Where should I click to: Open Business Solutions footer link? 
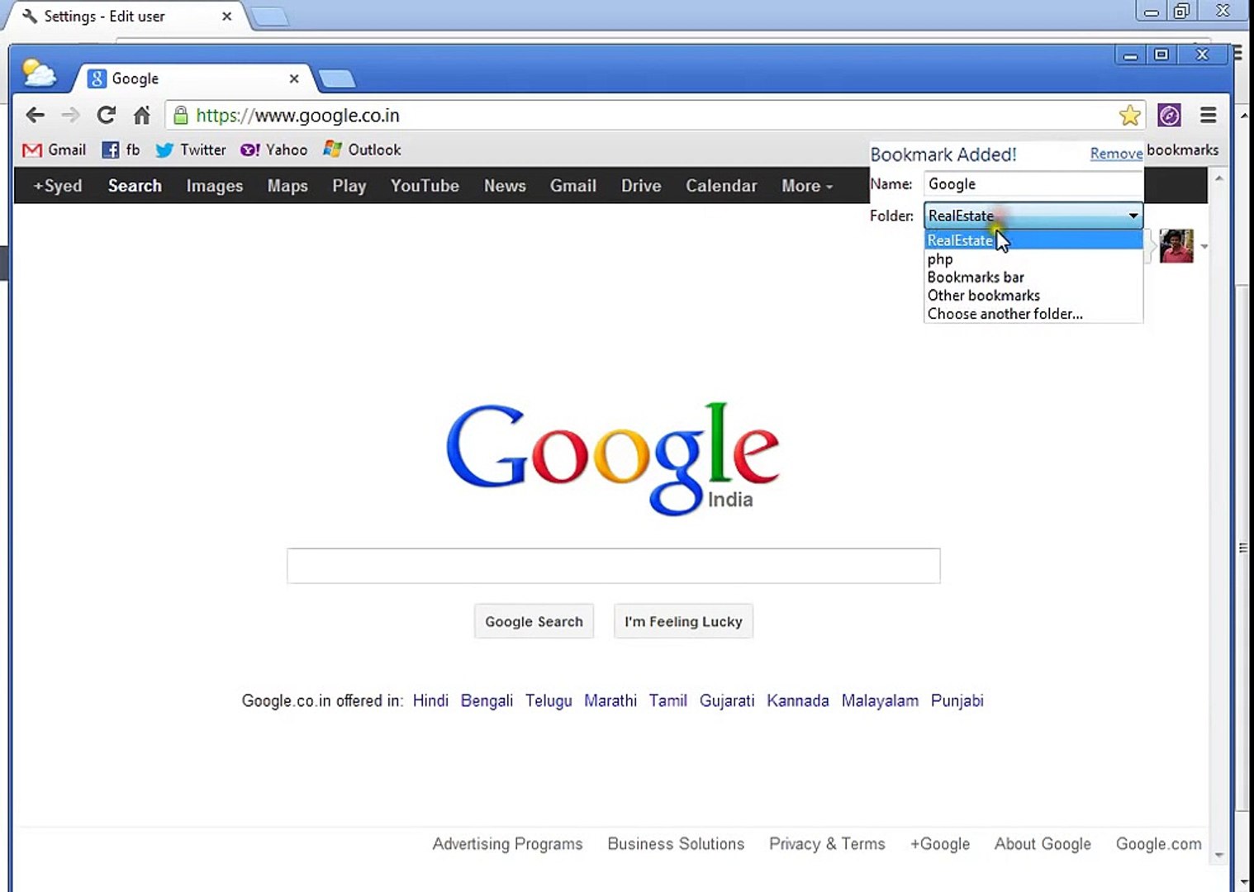click(676, 844)
